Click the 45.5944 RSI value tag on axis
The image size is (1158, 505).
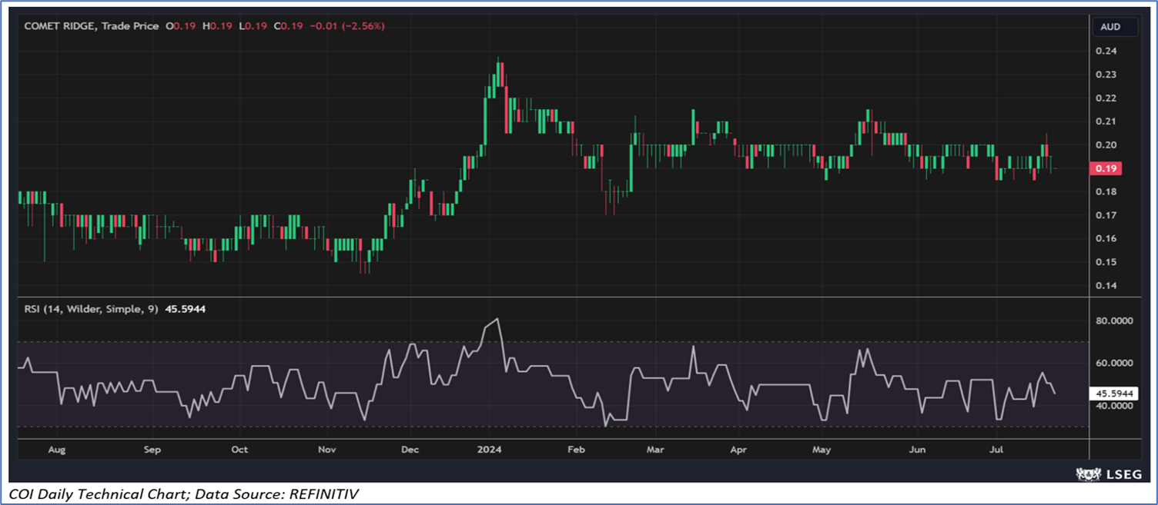coord(1114,393)
